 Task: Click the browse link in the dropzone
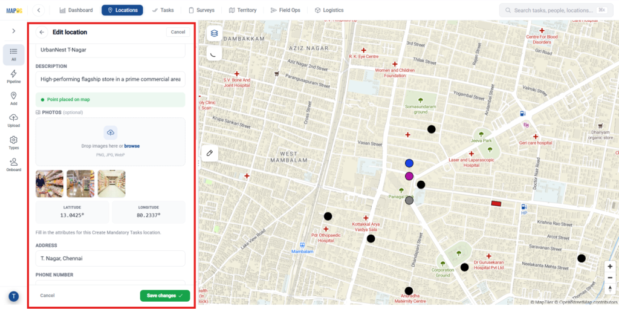[132, 146]
